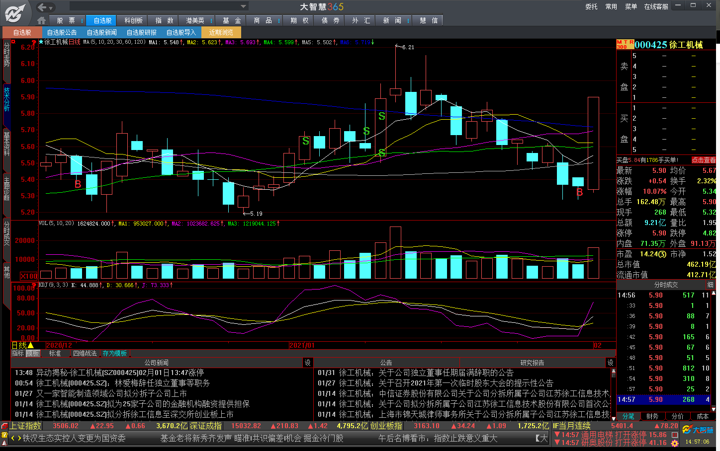The image size is (720, 451).
Task: Select the 指标 button
Action: click(18, 353)
